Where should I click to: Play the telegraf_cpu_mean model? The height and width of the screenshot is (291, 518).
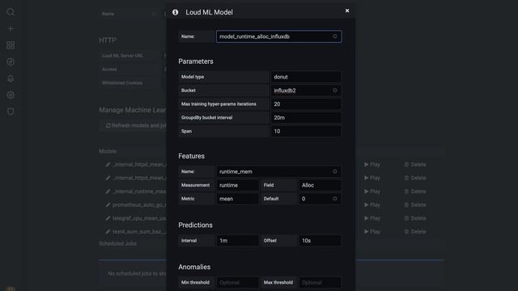[372, 218]
